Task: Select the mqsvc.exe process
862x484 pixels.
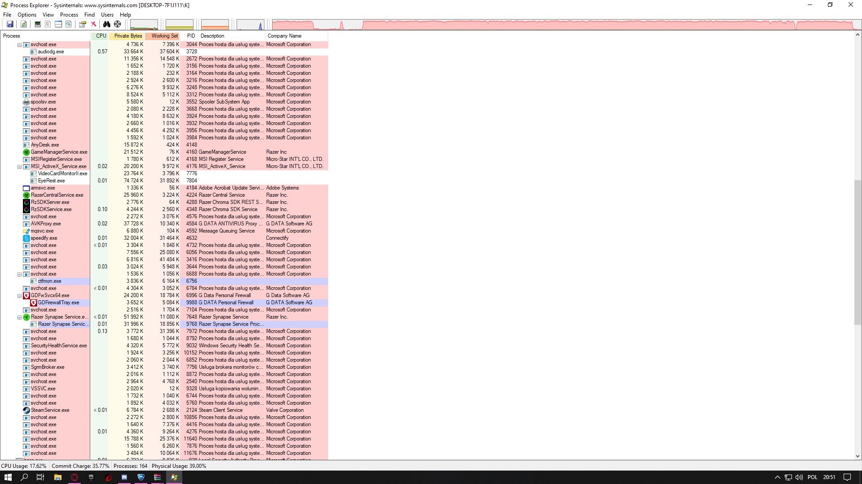Action: click(x=42, y=231)
